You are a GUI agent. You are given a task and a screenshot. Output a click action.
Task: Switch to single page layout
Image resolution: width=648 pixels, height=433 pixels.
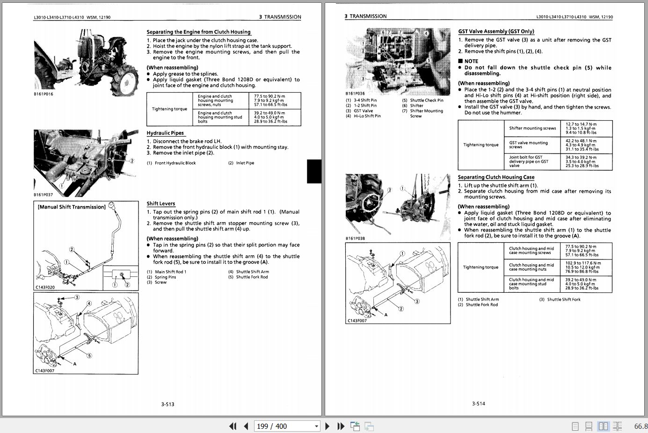575,426
